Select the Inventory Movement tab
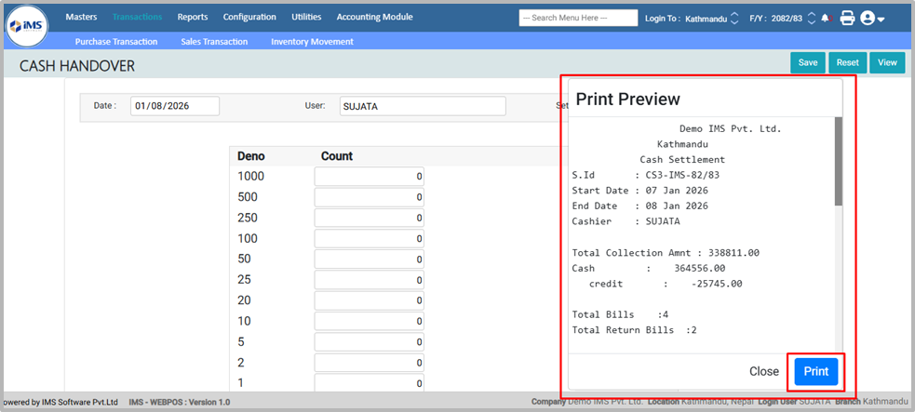Image resolution: width=915 pixels, height=412 pixels. 312,42
